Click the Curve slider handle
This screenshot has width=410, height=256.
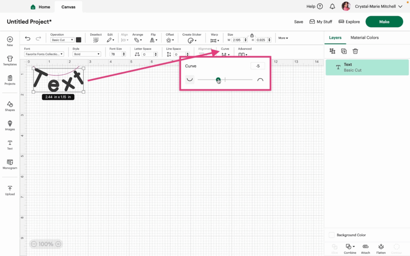(x=218, y=80)
